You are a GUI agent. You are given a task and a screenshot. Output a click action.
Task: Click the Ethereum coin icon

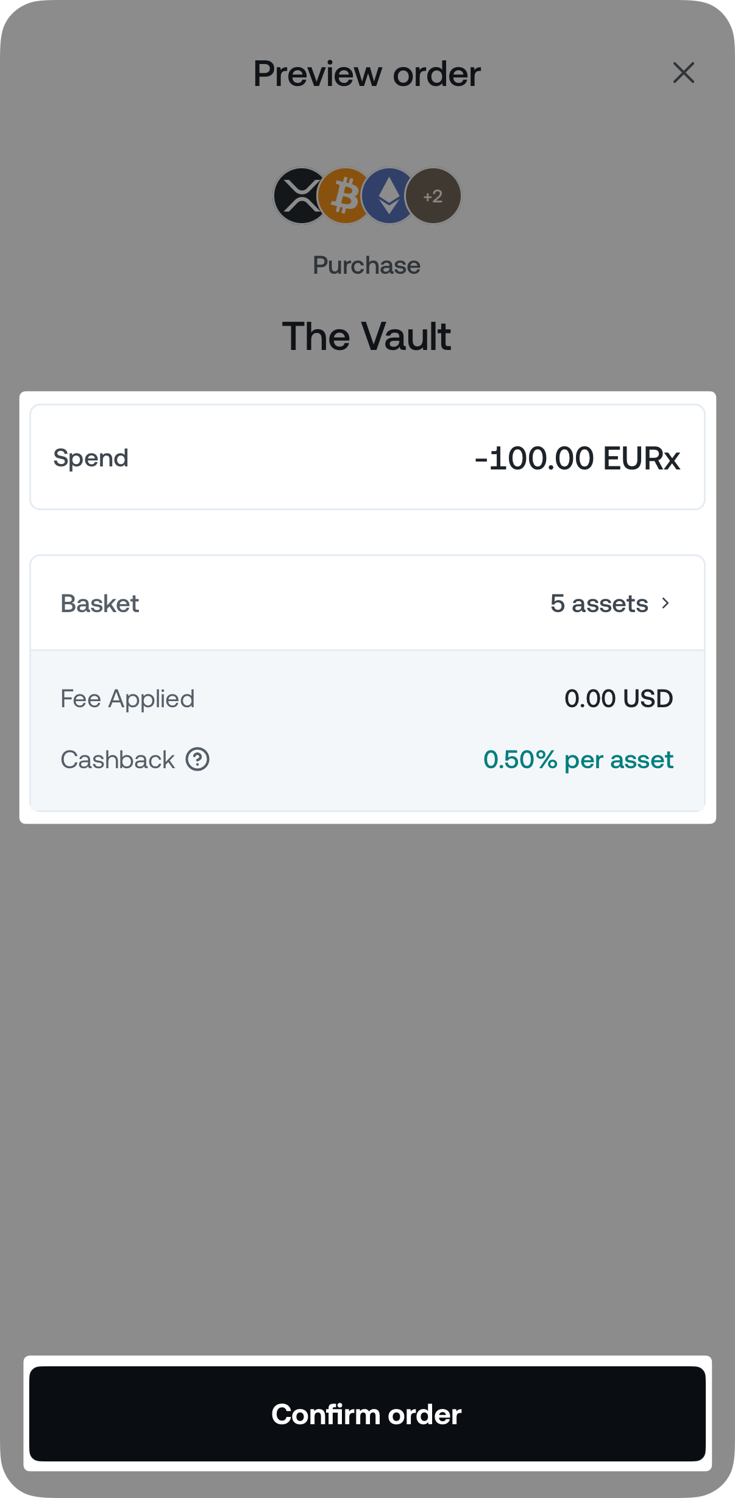tap(389, 196)
